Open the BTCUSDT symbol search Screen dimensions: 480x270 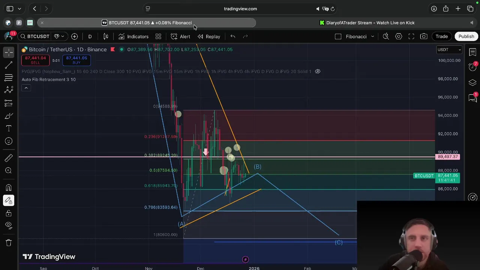pyautogui.click(x=34, y=36)
